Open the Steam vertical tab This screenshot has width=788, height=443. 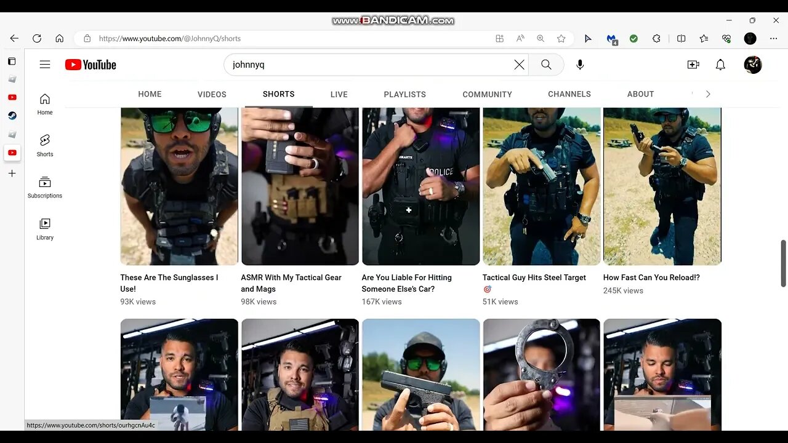tap(12, 116)
